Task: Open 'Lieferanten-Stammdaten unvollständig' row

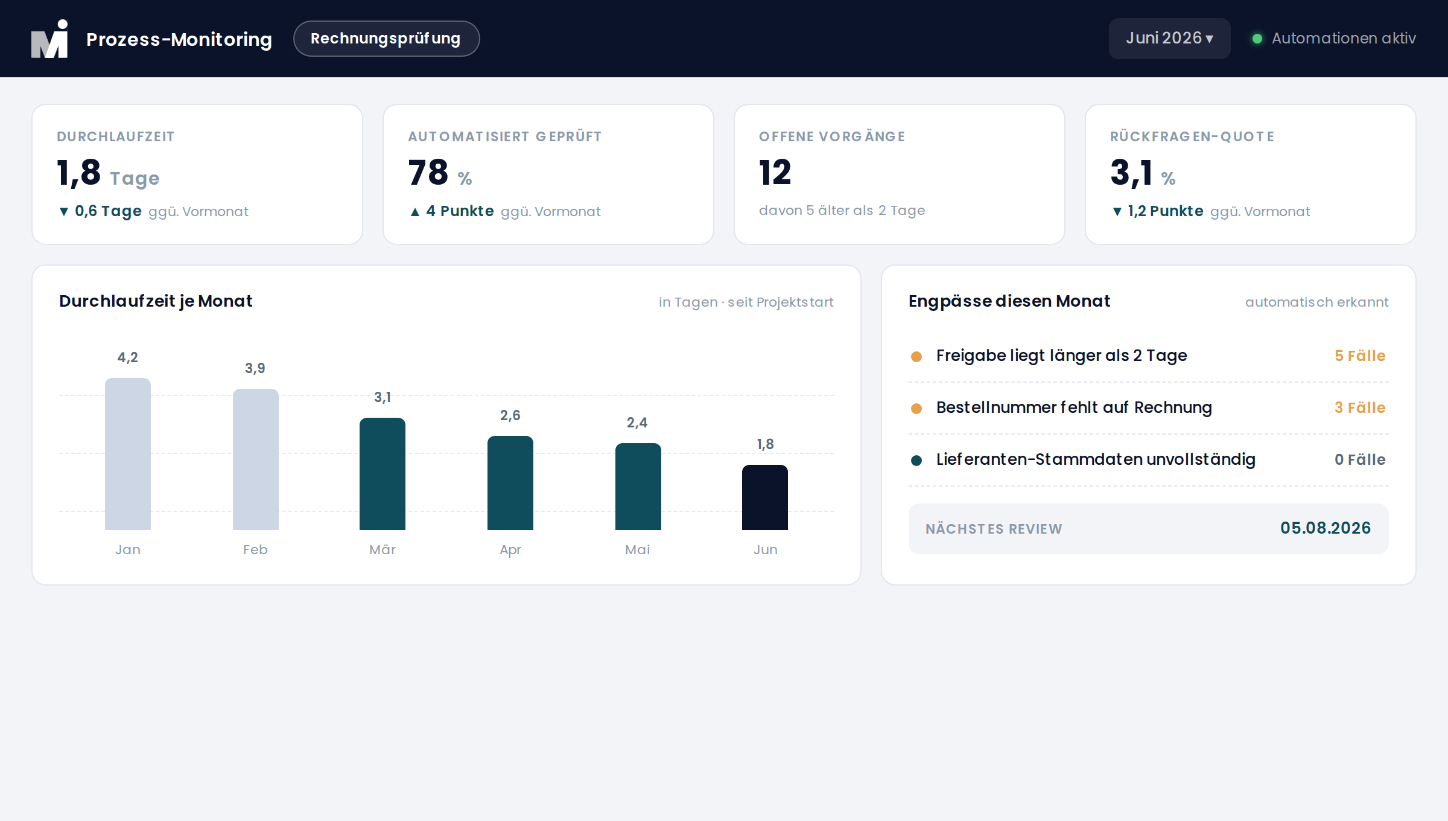Action: point(1149,460)
